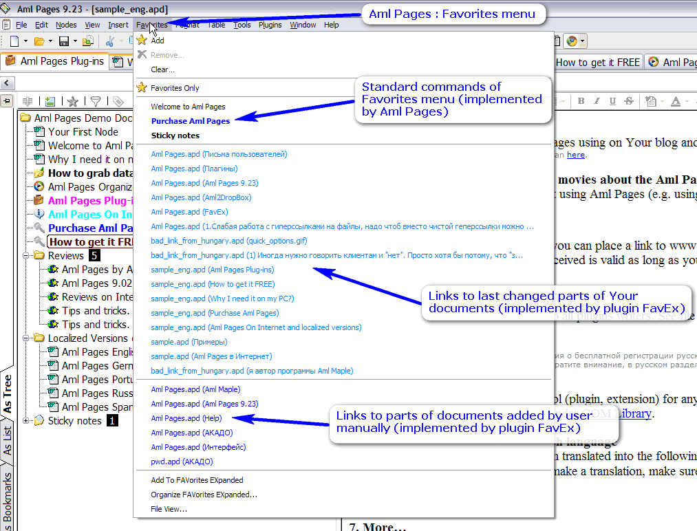Viewport: 697px width, 531px height.
Task: Click the document icon left of File menu
Action: coord(6,25)
